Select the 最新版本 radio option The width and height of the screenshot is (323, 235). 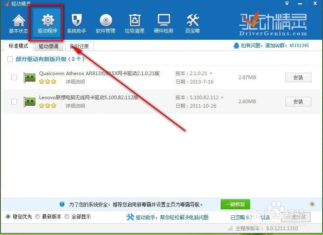click(37, 217)
